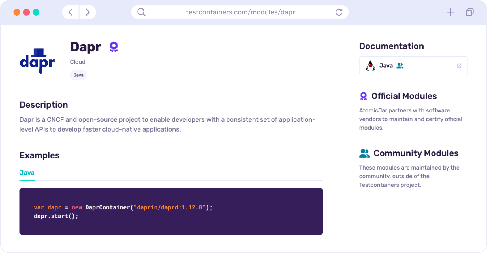The height and width of the screenshot is (253, 487).
Task: Click the address bar URL testcontainers.com/modules/dapr
Action: pyautogui.click(x=240, y=12)
